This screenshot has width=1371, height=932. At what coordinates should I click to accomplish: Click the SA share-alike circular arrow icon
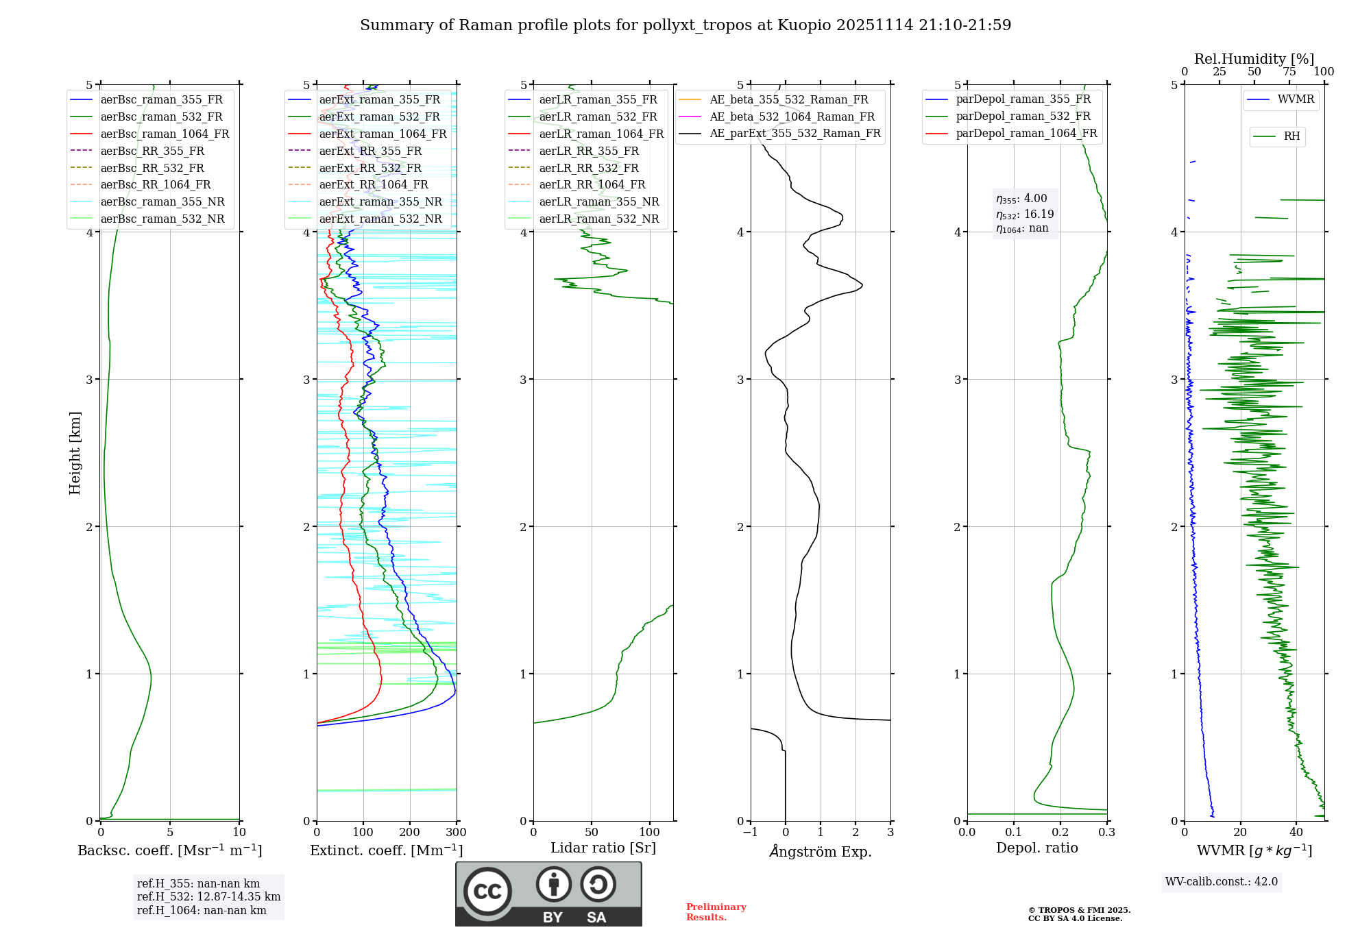click(598, 884)
